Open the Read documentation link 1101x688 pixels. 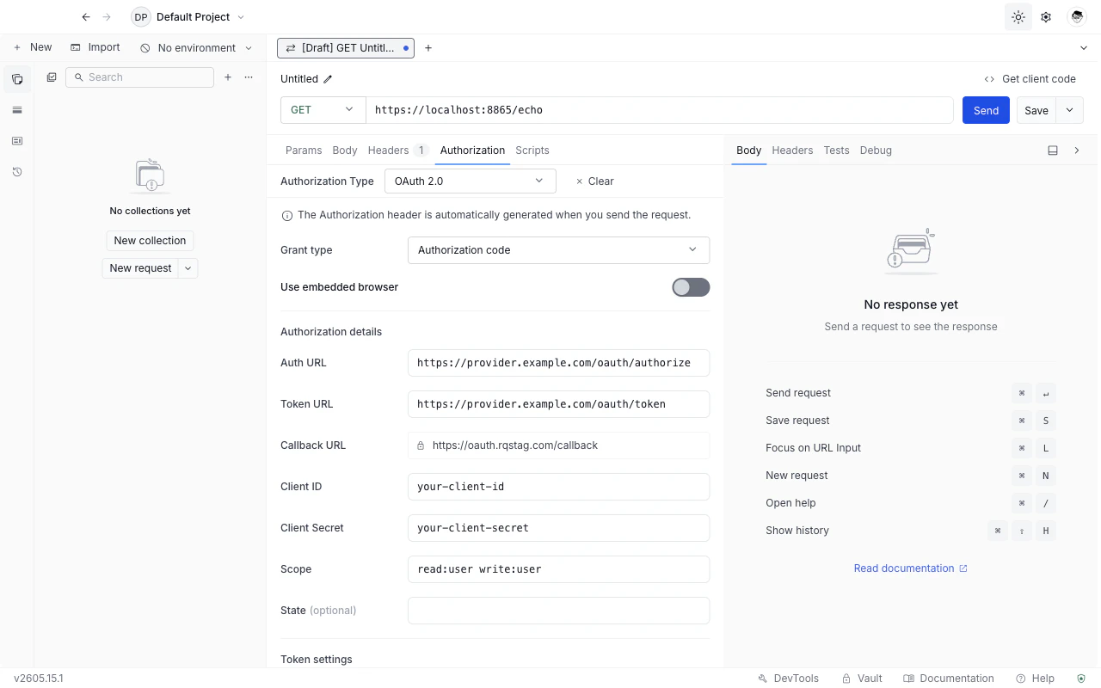(x=911, y=568)
